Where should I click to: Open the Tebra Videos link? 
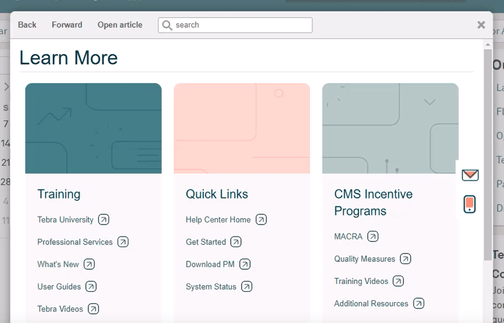(60, 309)
